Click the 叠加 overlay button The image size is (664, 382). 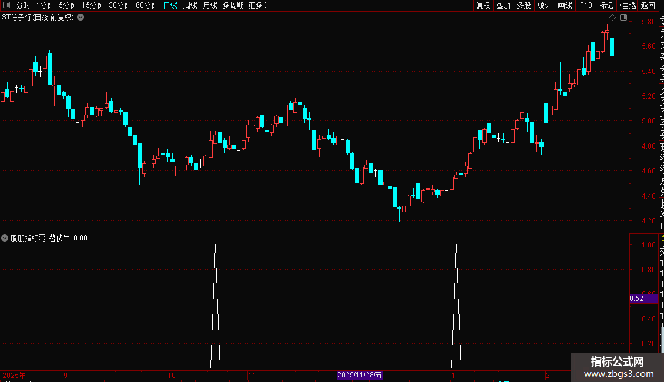504,5
